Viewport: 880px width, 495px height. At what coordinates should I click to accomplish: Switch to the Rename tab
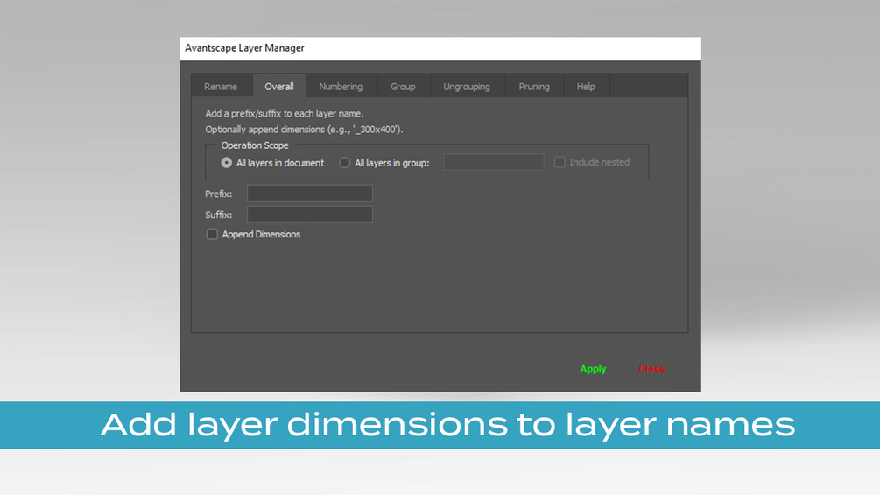[x=221, y=87]
